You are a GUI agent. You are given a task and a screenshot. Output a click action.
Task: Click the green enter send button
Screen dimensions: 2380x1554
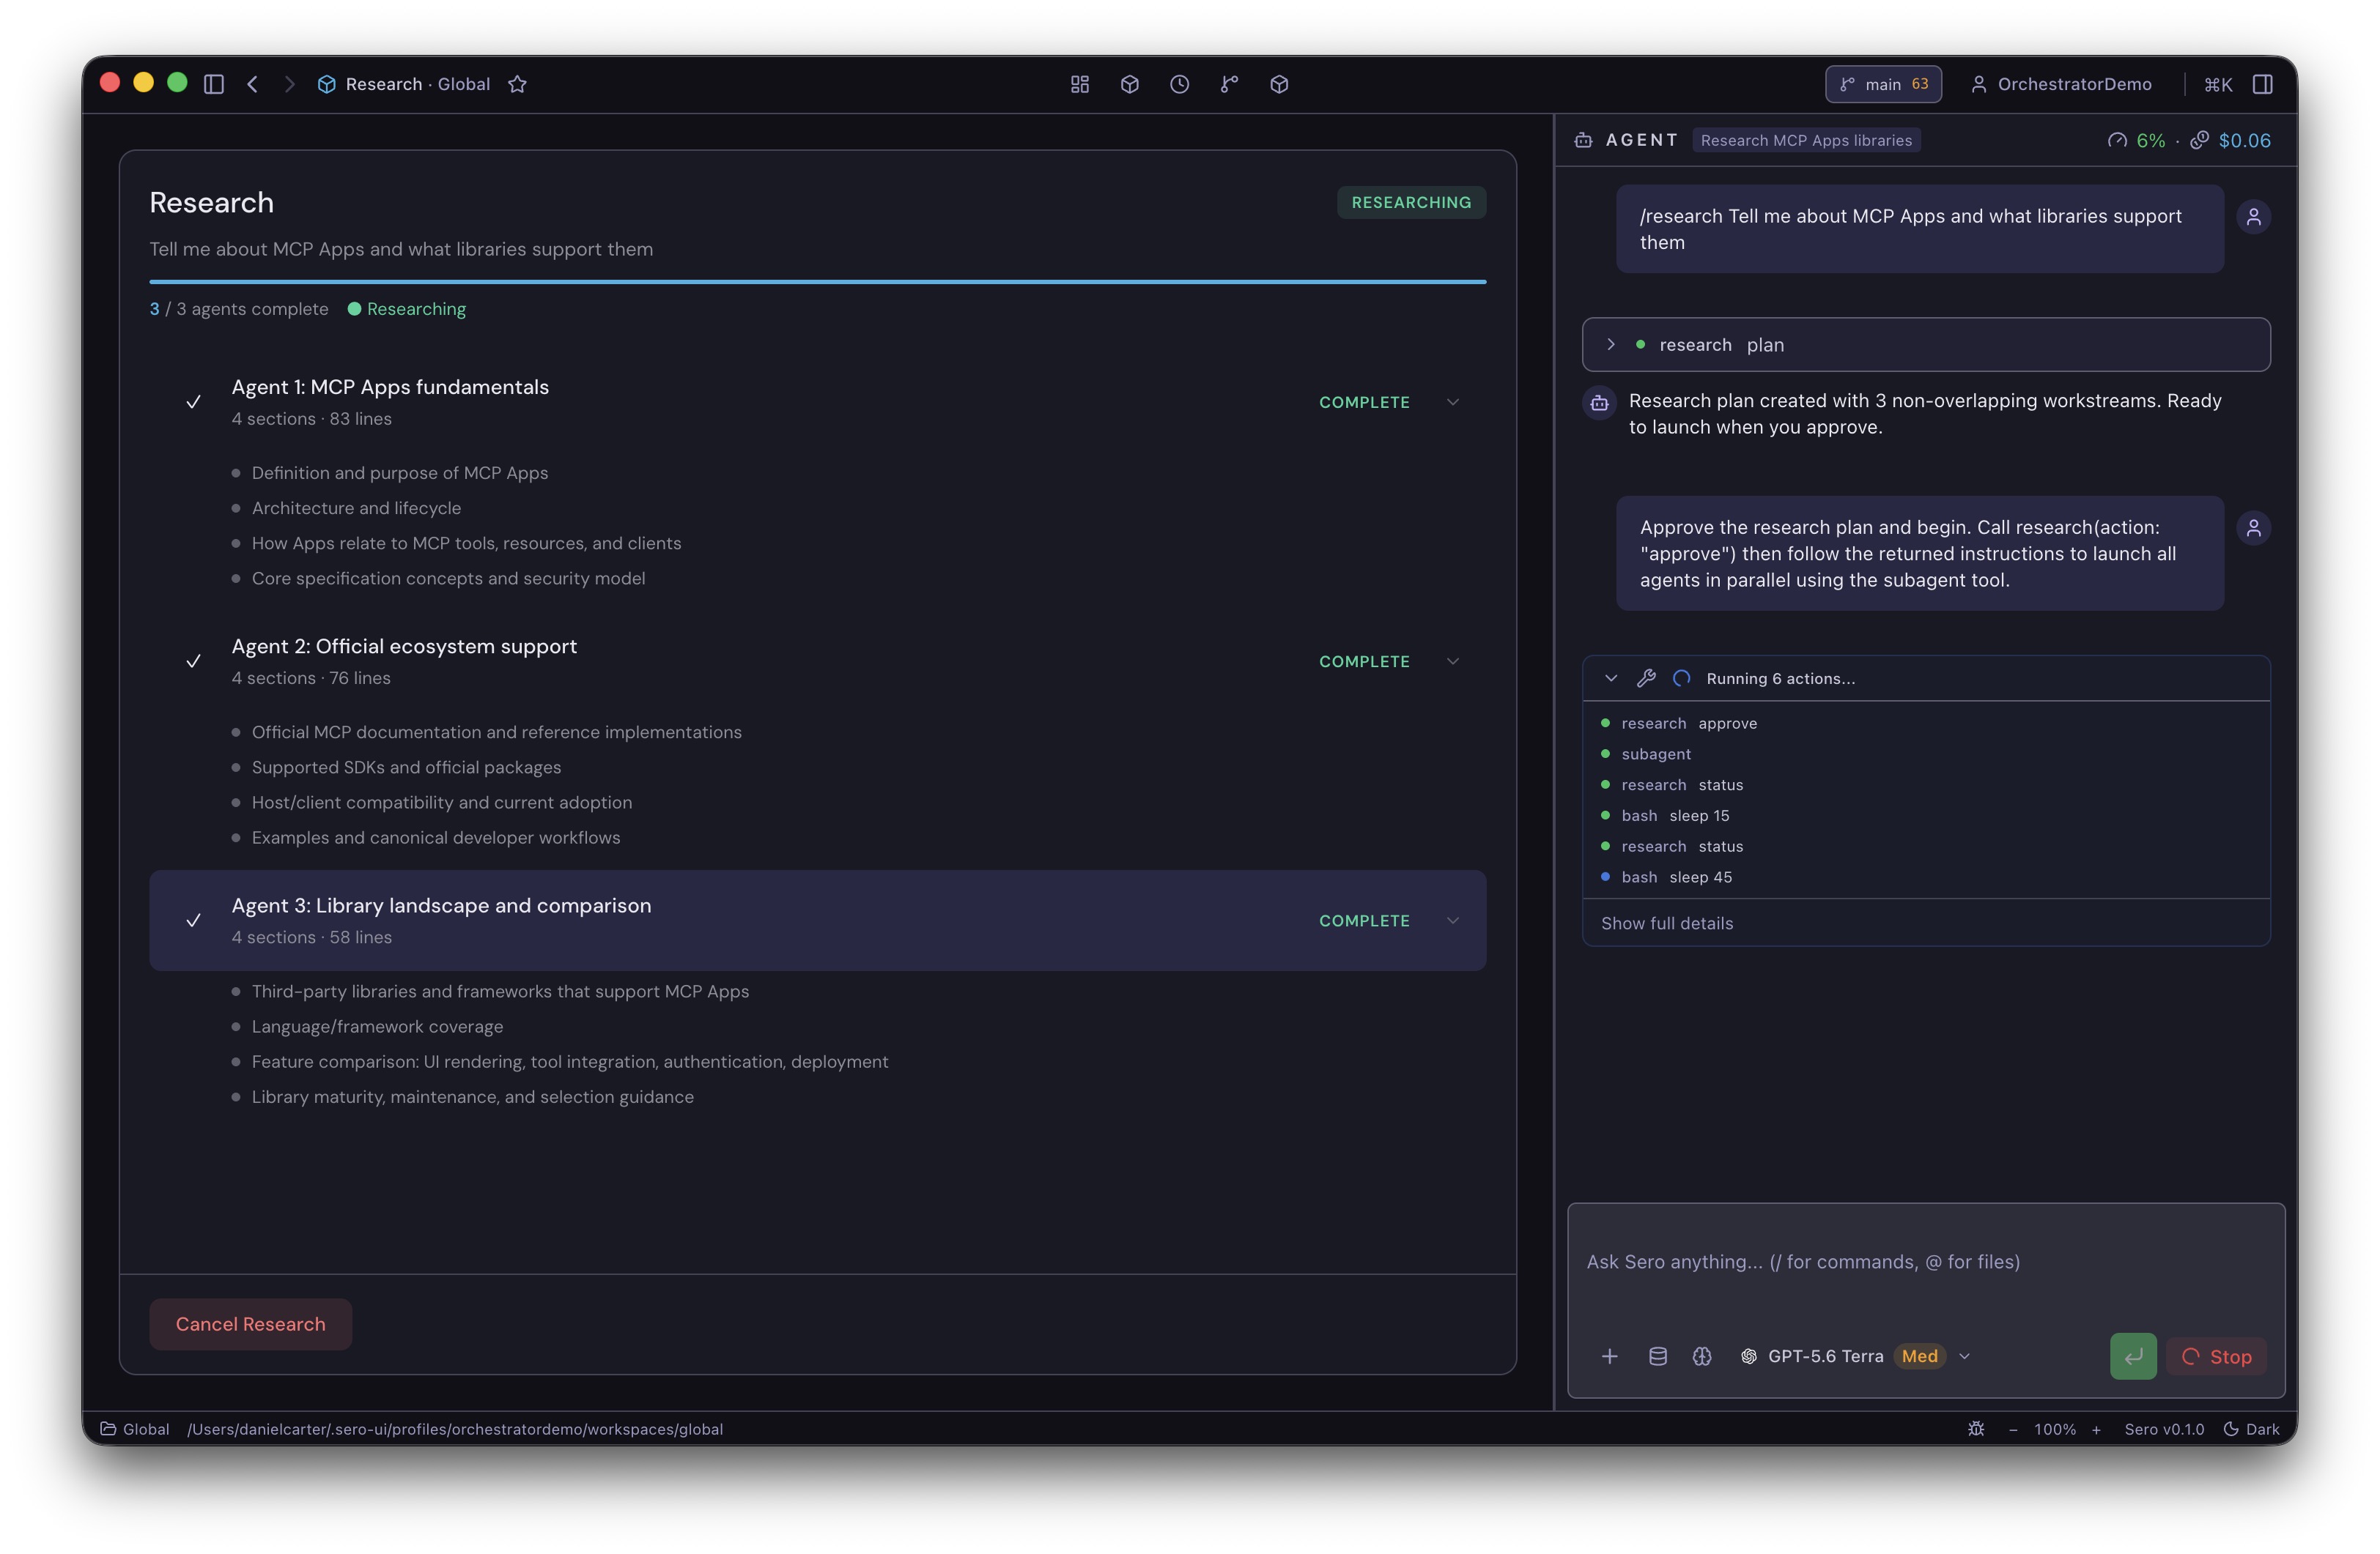tap(2133, 1356)
